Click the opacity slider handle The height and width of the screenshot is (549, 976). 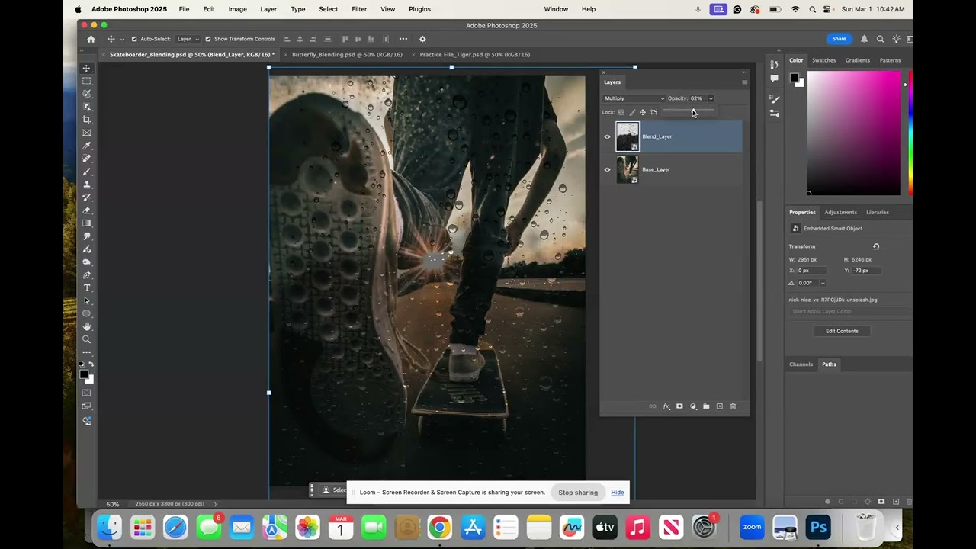pos(693,111)
